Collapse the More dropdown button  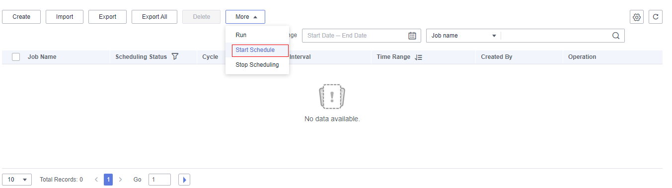[x=245, y=17]
